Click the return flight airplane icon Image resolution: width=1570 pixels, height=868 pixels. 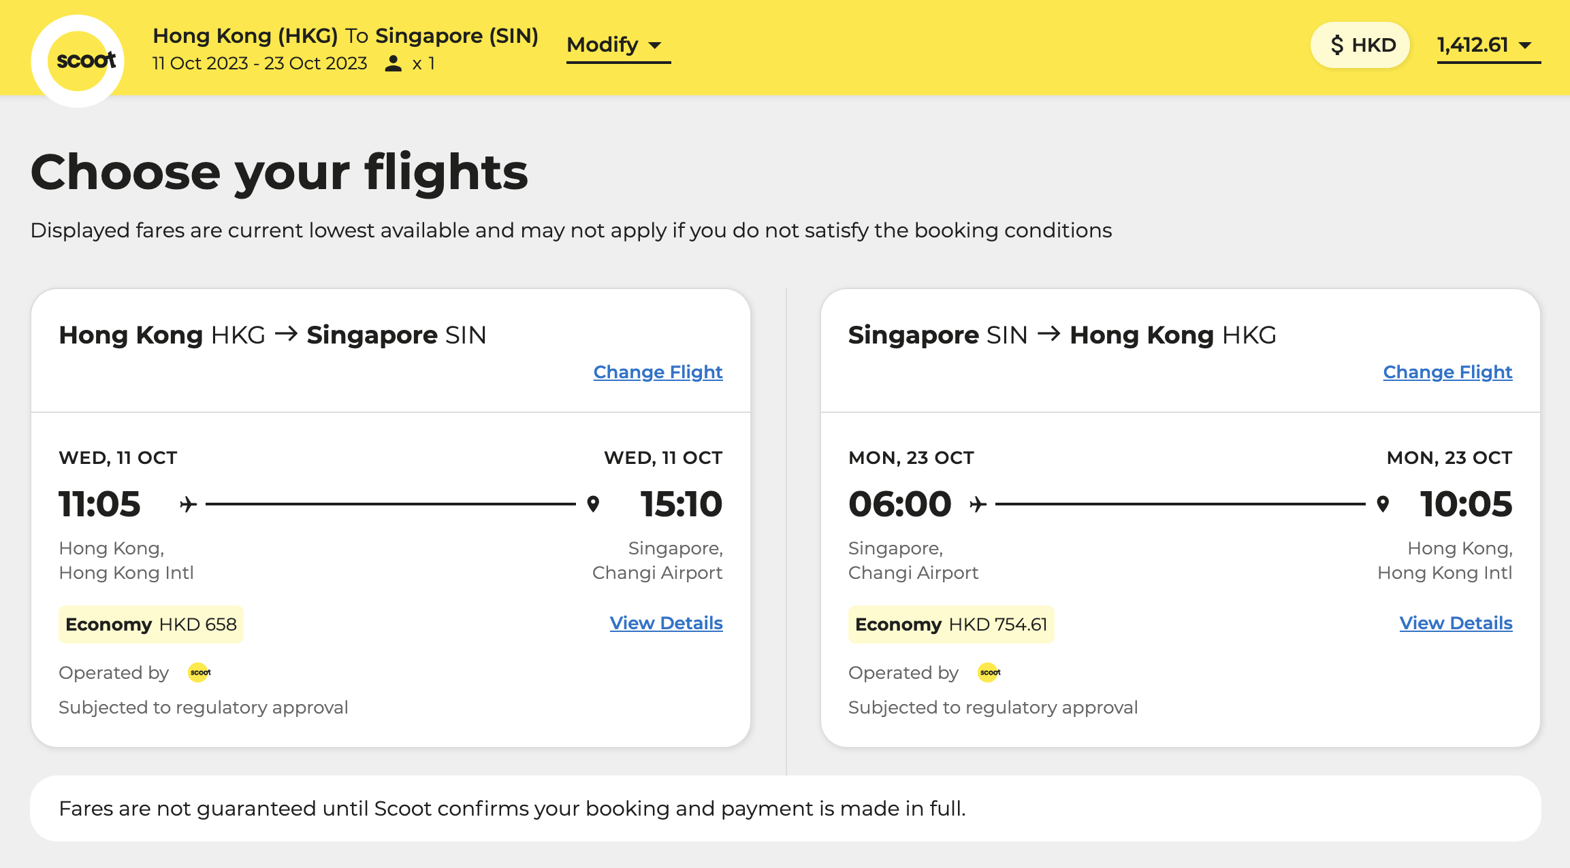[978, 504]
